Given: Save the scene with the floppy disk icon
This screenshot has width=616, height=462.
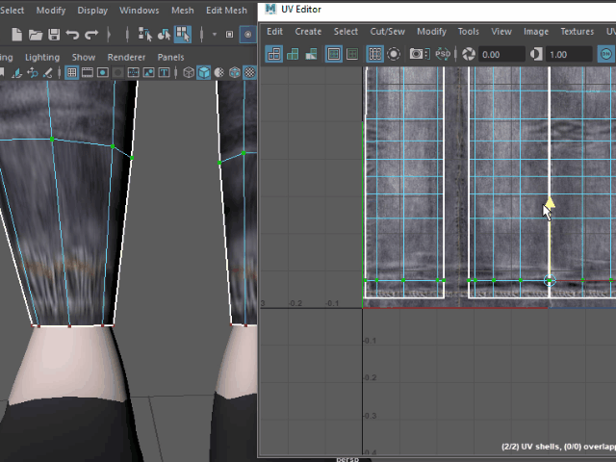Looking at the screenshot, I should click(54, 35).
